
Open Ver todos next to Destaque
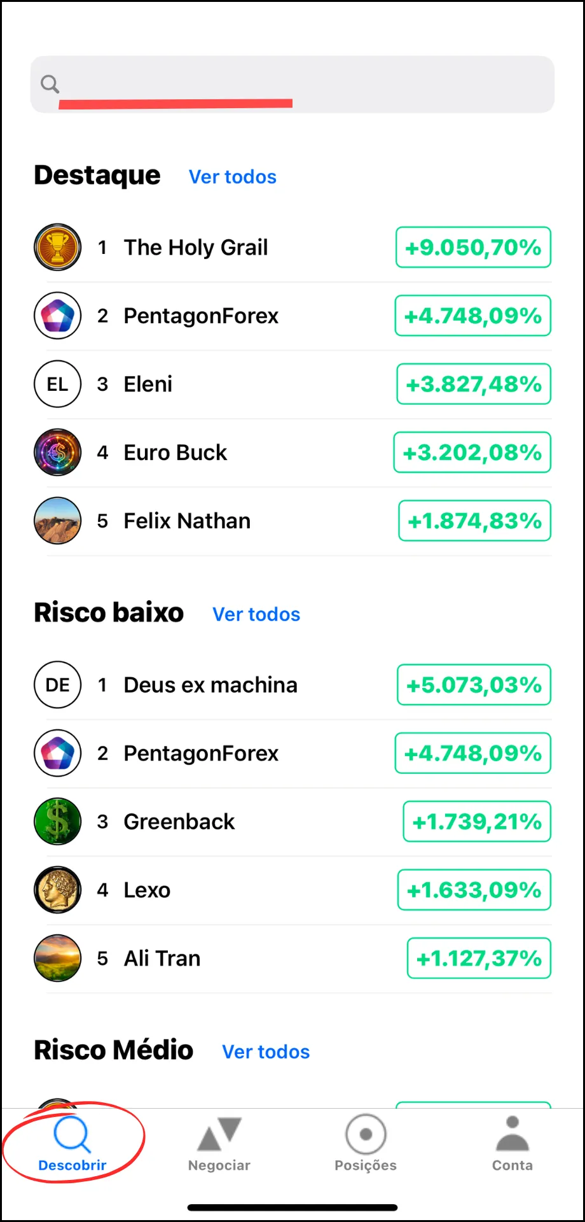coord(233,176)
